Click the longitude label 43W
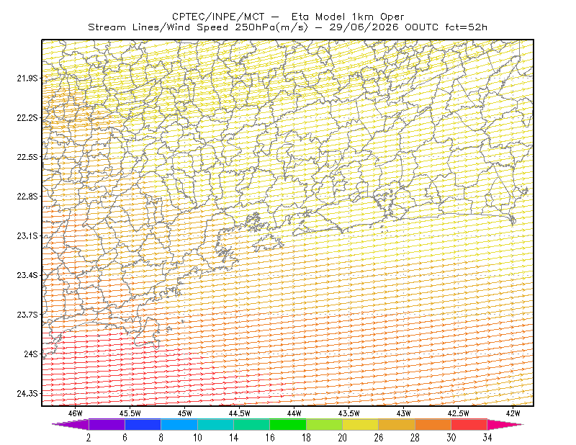 (404, 413)
